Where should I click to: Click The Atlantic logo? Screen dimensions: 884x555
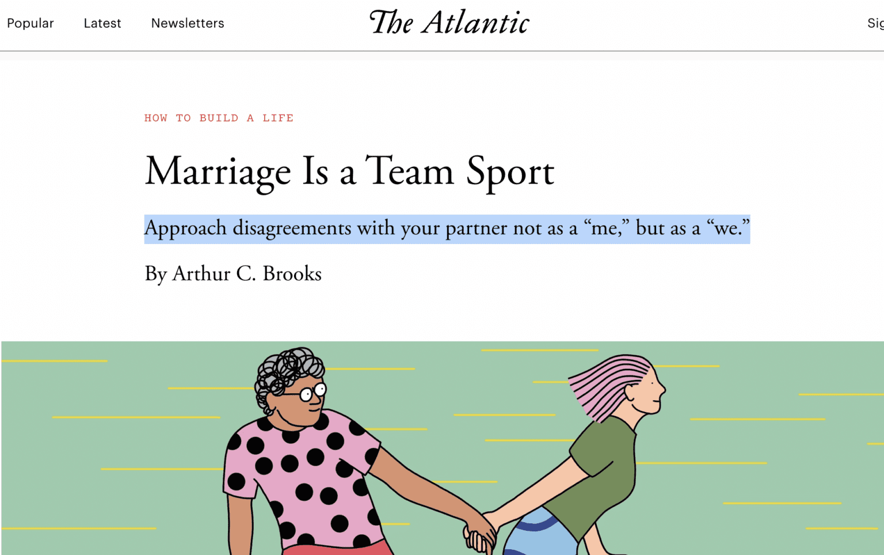coord(449,23)
